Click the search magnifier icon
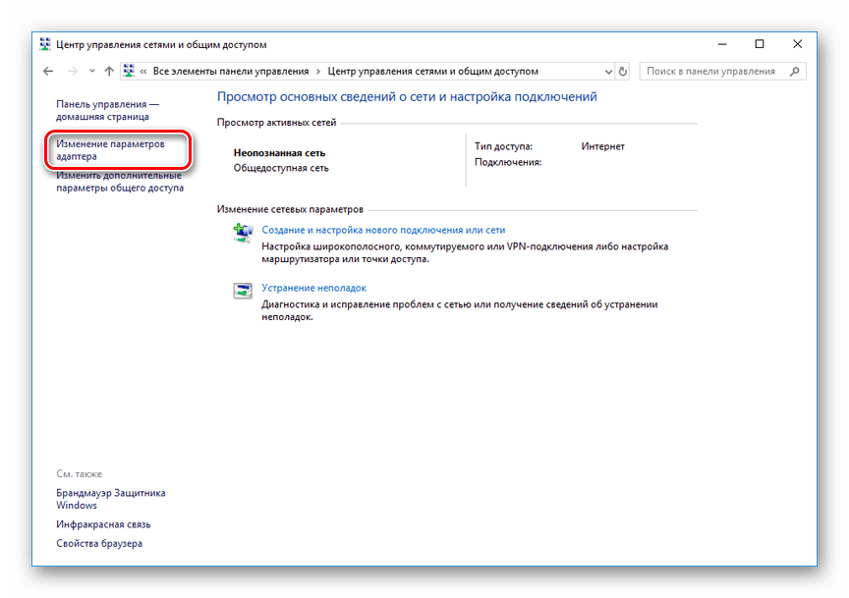849x598 pixels. point(795,72)
